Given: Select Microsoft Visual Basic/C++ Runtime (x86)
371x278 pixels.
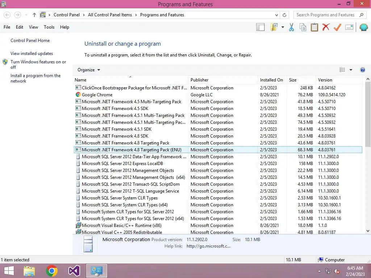Looking at the screenshot, I should 218,226.
